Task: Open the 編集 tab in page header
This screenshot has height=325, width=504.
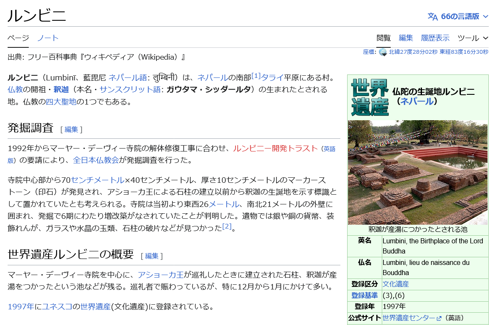Action: click(x=405, y=38)
